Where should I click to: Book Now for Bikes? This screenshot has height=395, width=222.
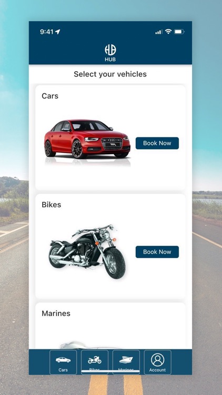click(157, 252)
